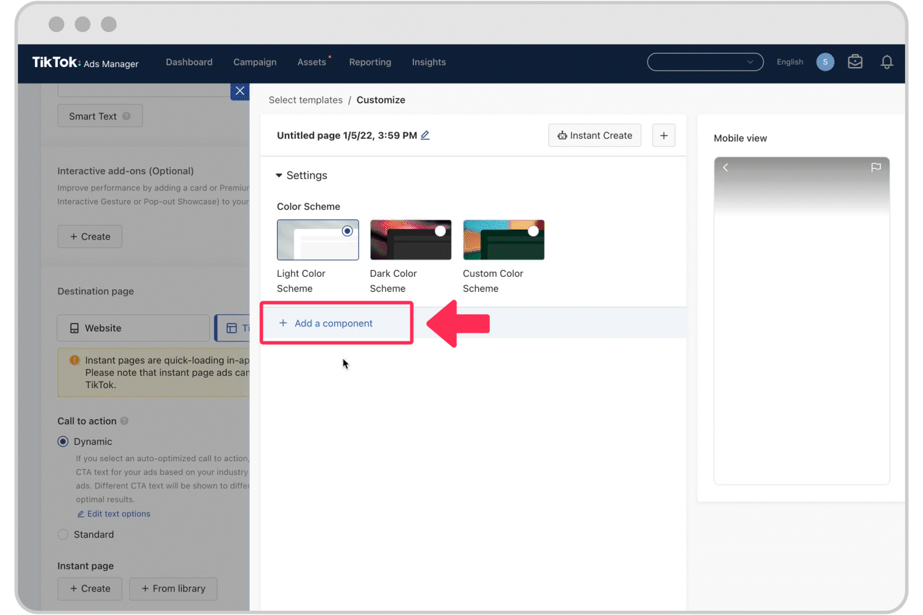Click Add a component
923x615 pixels.
(326, 323)
